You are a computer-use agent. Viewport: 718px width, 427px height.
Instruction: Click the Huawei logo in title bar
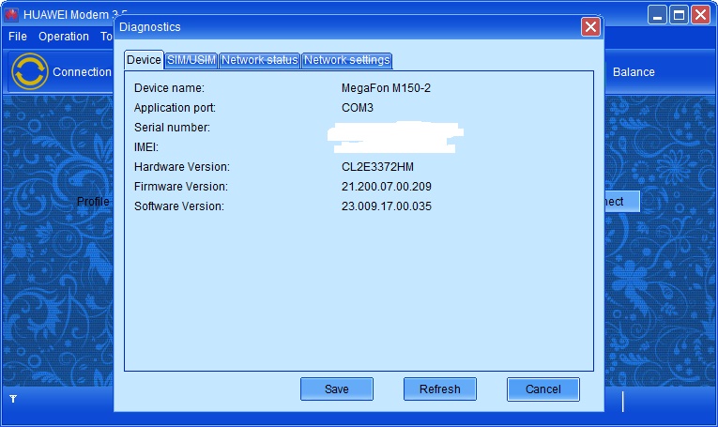(11, 15)
